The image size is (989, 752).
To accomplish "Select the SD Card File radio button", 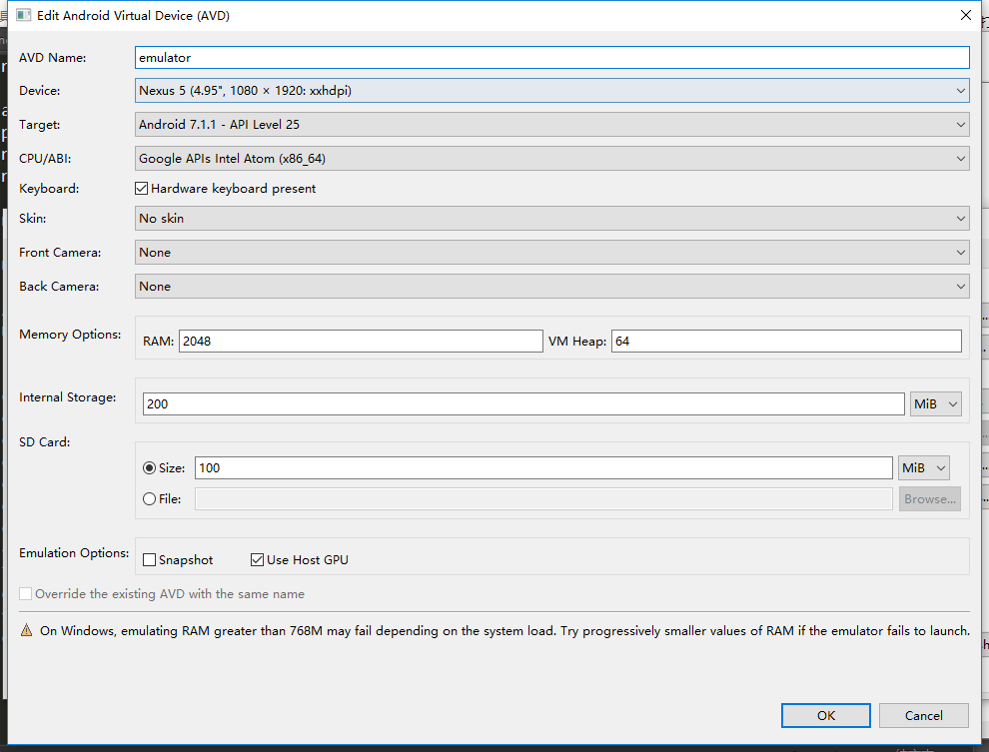I will pyautogui.click(x=150, y=499).
